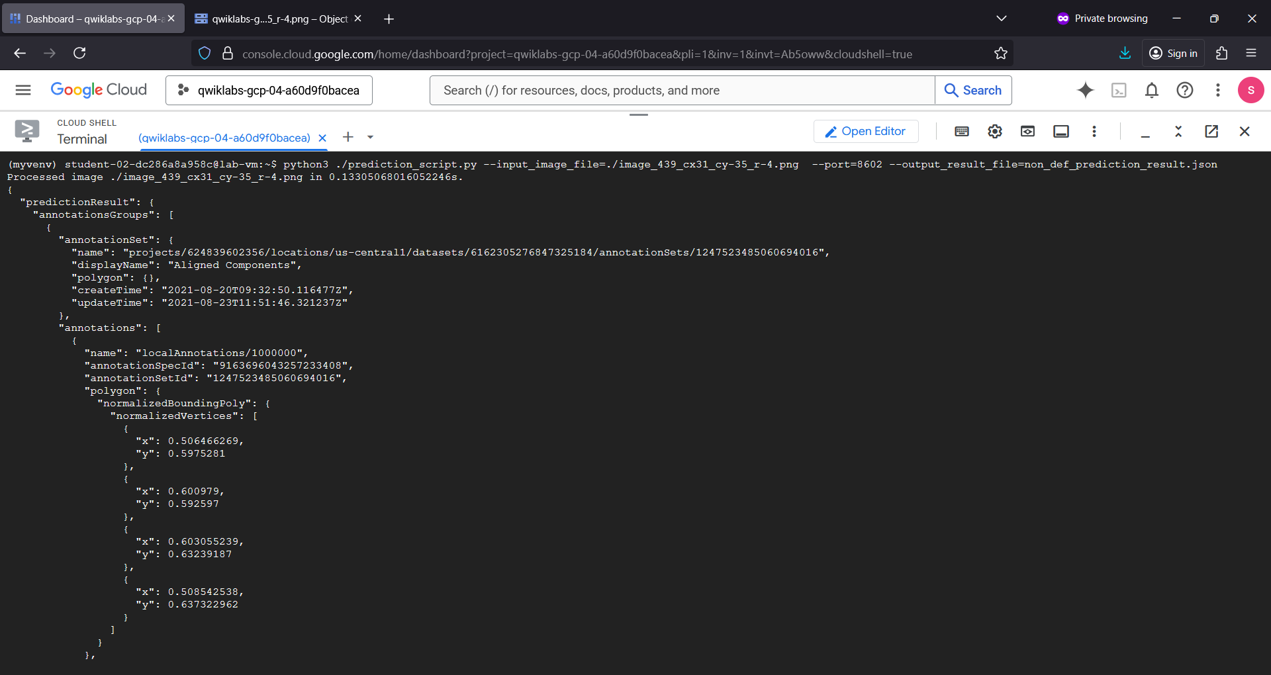Toggle the on-screen keyboard icon
This screenshot has width=1271, height=675.
point(962,131)
